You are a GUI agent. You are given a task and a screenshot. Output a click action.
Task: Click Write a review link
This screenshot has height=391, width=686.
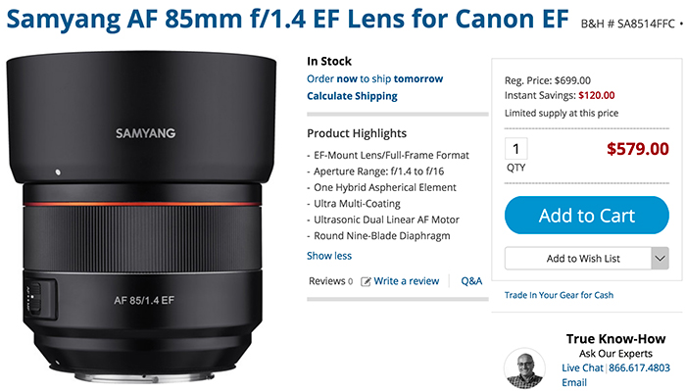tap(407, 281)
